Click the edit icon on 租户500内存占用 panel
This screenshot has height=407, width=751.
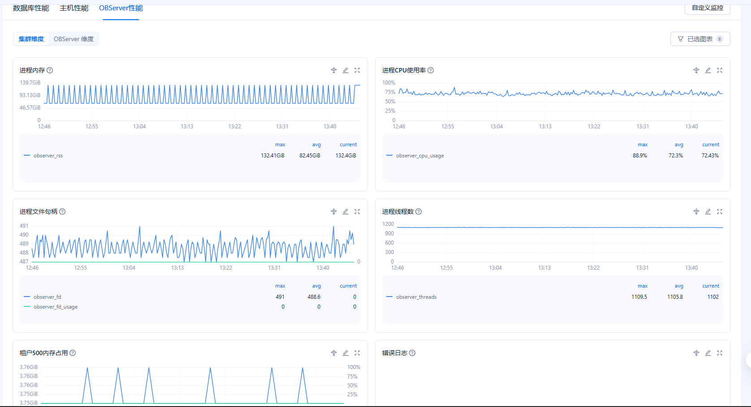pyautogui.click(x=345, y=353)
